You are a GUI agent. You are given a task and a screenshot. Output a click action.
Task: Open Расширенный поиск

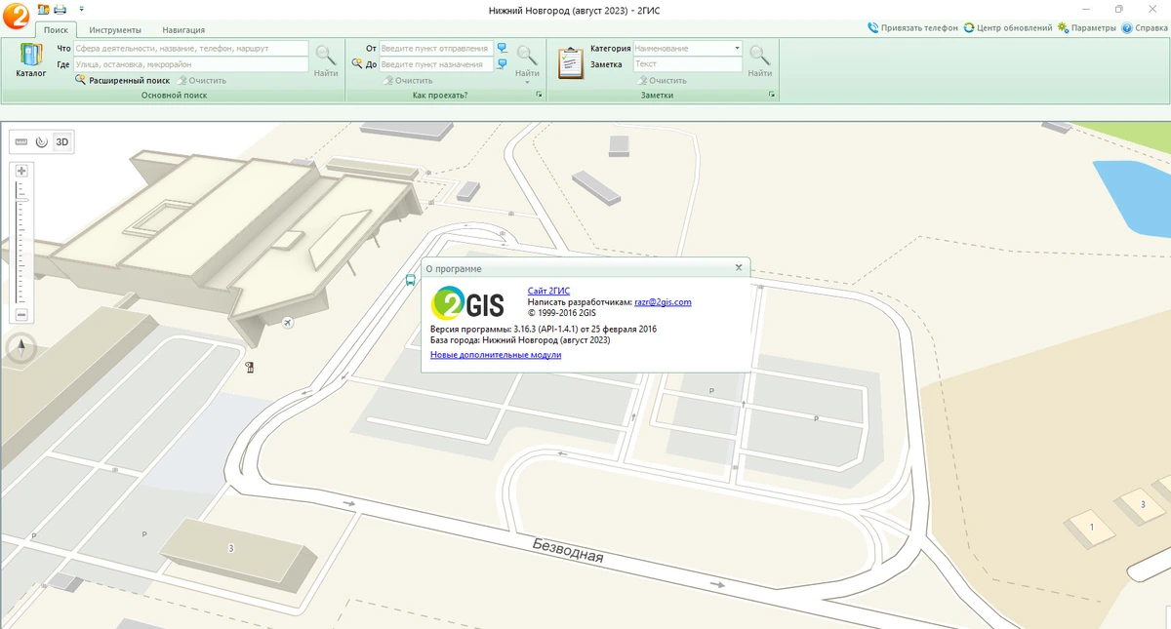pyautogui.click(x=122, y=81)
